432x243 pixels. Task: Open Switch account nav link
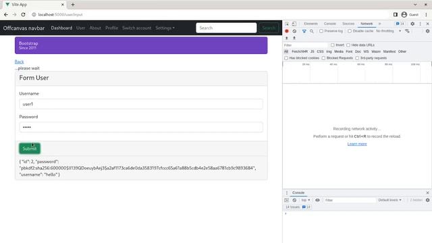(136, 28)
